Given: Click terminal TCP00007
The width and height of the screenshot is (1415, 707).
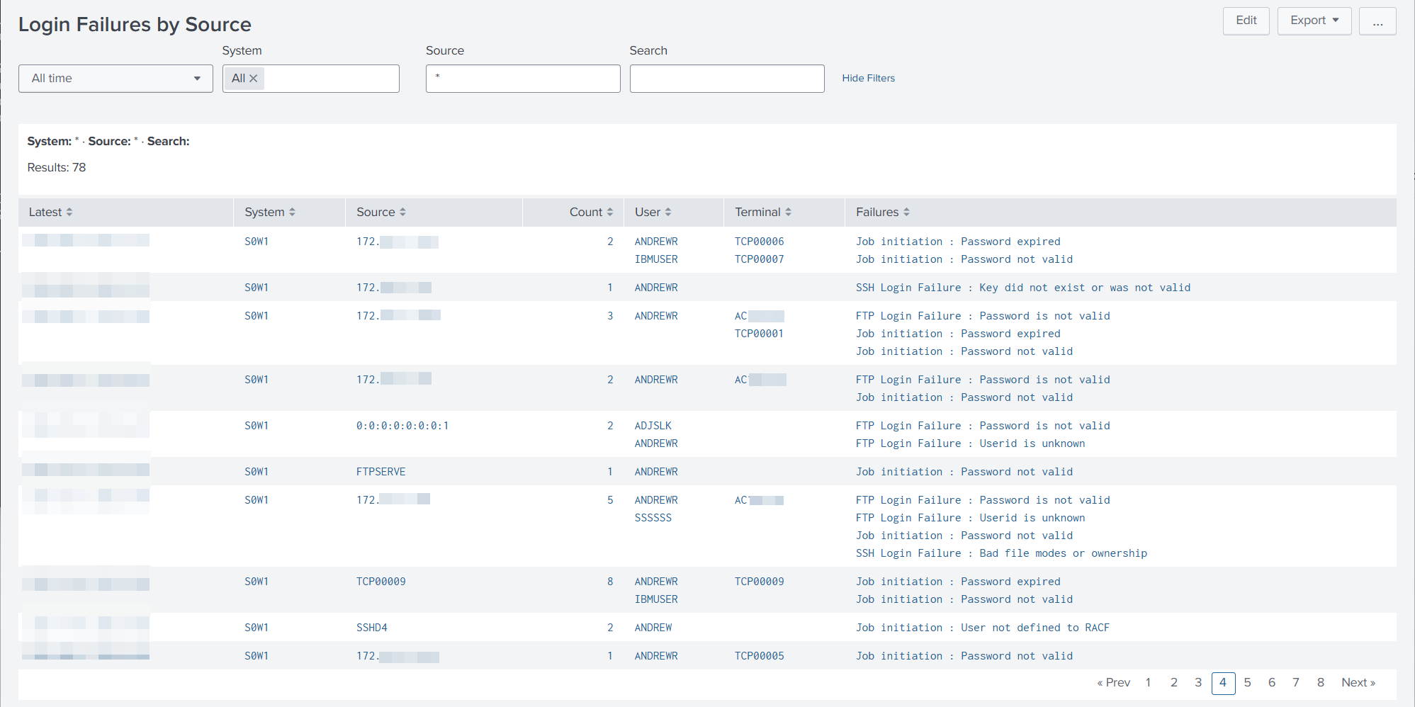Looking at the screenshot, I should pyautogui.click(x=760, y=259).
